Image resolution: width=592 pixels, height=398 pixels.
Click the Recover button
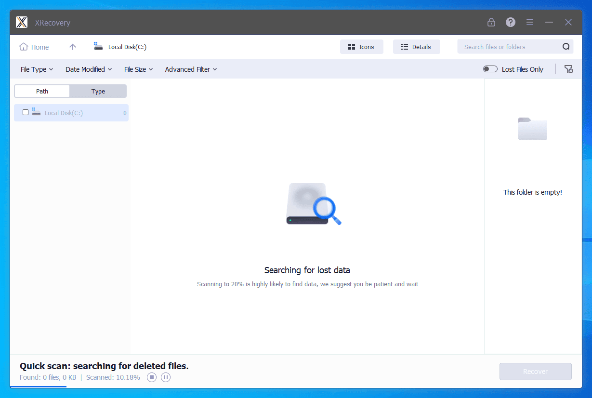coord(535,371)
